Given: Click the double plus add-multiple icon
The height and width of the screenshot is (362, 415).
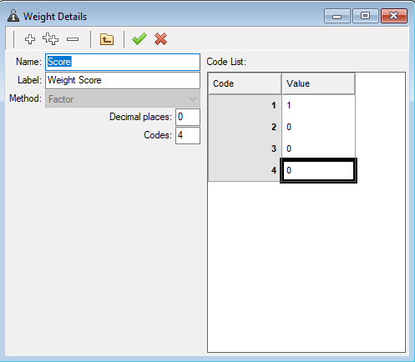Looking at the screenshot, I should click(50, 39).
